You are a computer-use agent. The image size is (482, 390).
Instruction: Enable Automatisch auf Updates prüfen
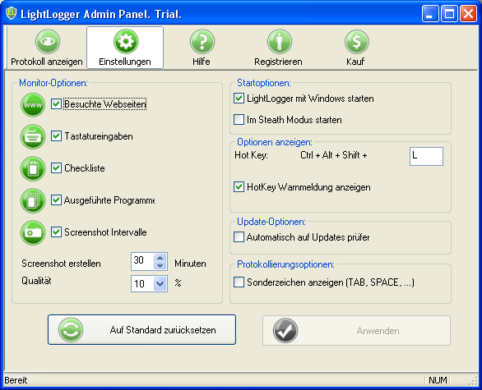[239, 237]
